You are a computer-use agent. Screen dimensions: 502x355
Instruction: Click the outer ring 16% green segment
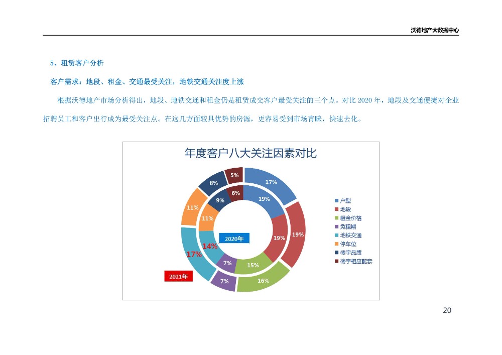[x=264, y=281]
